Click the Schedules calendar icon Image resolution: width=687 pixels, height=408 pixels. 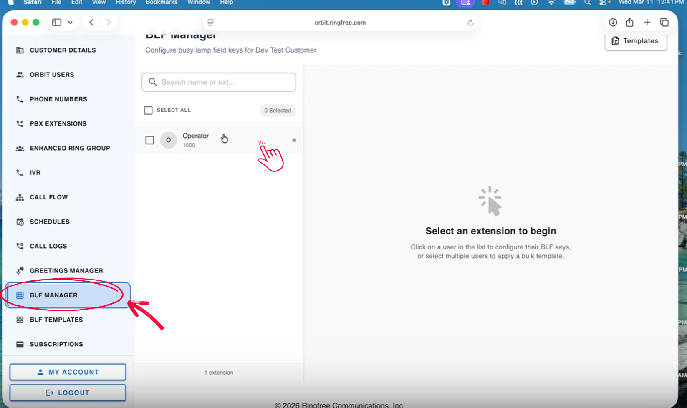pyautogui.click(x=20, y=222)
